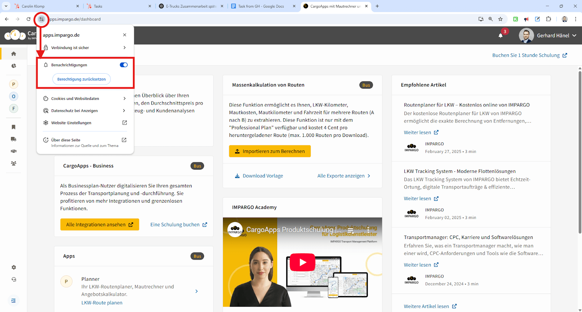Image resolution: width=582 pixels, height=312 pixels.
Task: Click Download Vorlage link
Action: [259, 176]
